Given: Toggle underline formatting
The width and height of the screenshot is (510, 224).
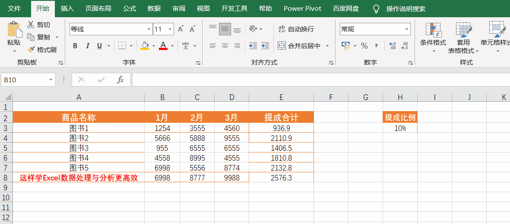Looking at the screenshot, I should pos(99,46).
